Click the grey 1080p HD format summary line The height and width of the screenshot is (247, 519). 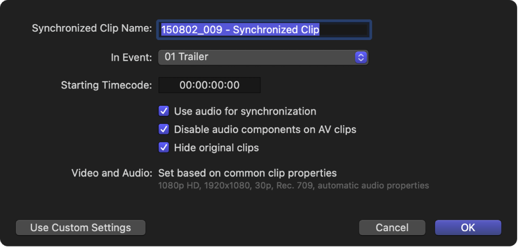tap(293, 186)
